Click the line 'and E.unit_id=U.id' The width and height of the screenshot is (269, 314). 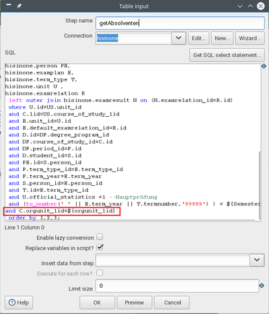pyautogui.click(x=40, y=121)
